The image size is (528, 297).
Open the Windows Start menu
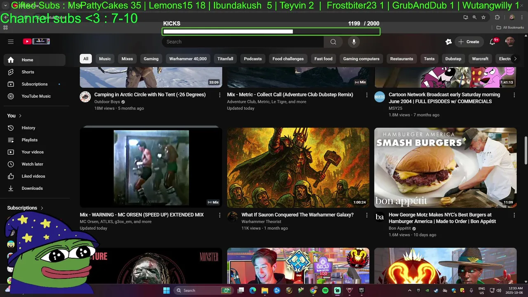pyautogui.click(x=166, y=290)
